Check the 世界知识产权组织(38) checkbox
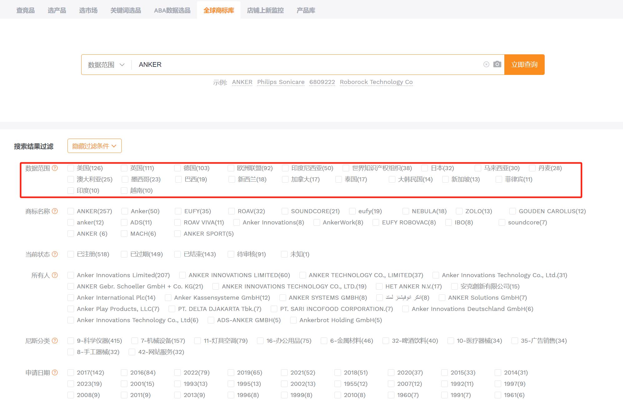623x403 pixels. [x=346, y=168]
